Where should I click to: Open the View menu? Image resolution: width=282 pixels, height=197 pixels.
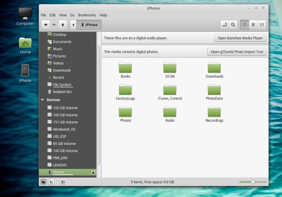[63, 15]
